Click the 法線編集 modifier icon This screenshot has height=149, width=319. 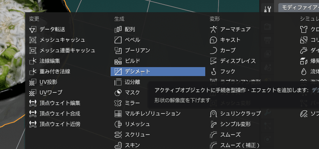[x=32, y=61]
